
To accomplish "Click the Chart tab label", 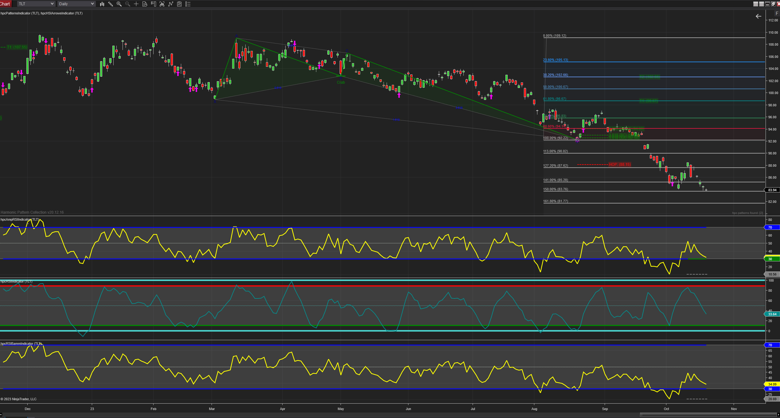I will click(x=5, y=4).
